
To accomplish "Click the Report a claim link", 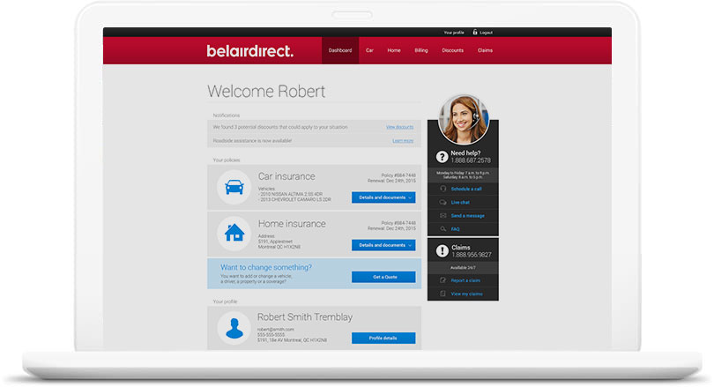I will (x=465, y=280).
